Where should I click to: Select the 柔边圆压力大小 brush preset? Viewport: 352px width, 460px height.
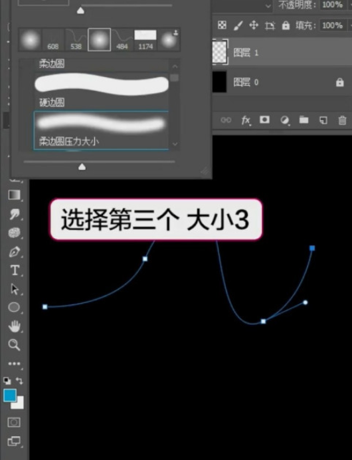pos(101,130)
